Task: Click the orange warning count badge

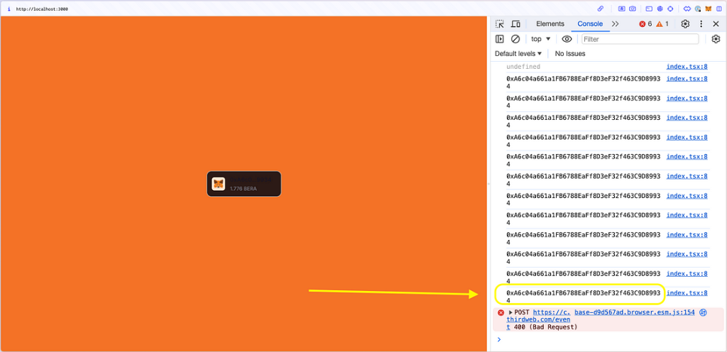Action: coord(662,24)
